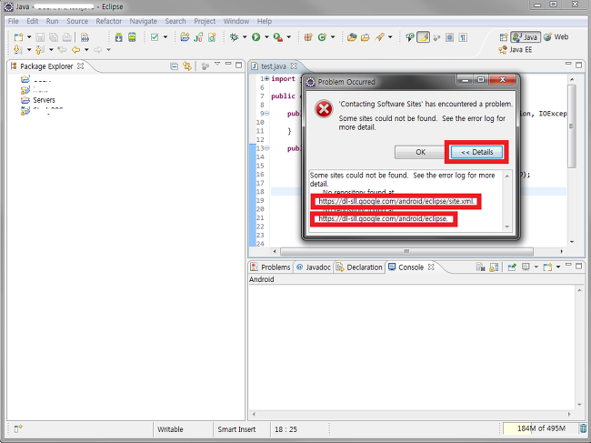The width and height of the screenshot is (591, 443).
Task: Run garbage collector trash icon
Action: coord(584,428)
